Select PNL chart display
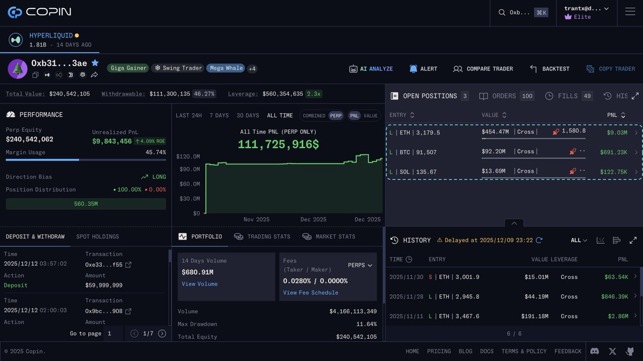 pos(354,116)
